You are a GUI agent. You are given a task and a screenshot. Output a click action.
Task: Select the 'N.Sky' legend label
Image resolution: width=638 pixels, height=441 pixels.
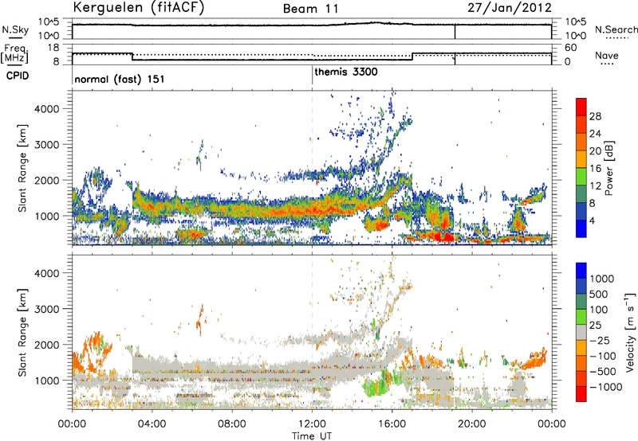[15, 29]
